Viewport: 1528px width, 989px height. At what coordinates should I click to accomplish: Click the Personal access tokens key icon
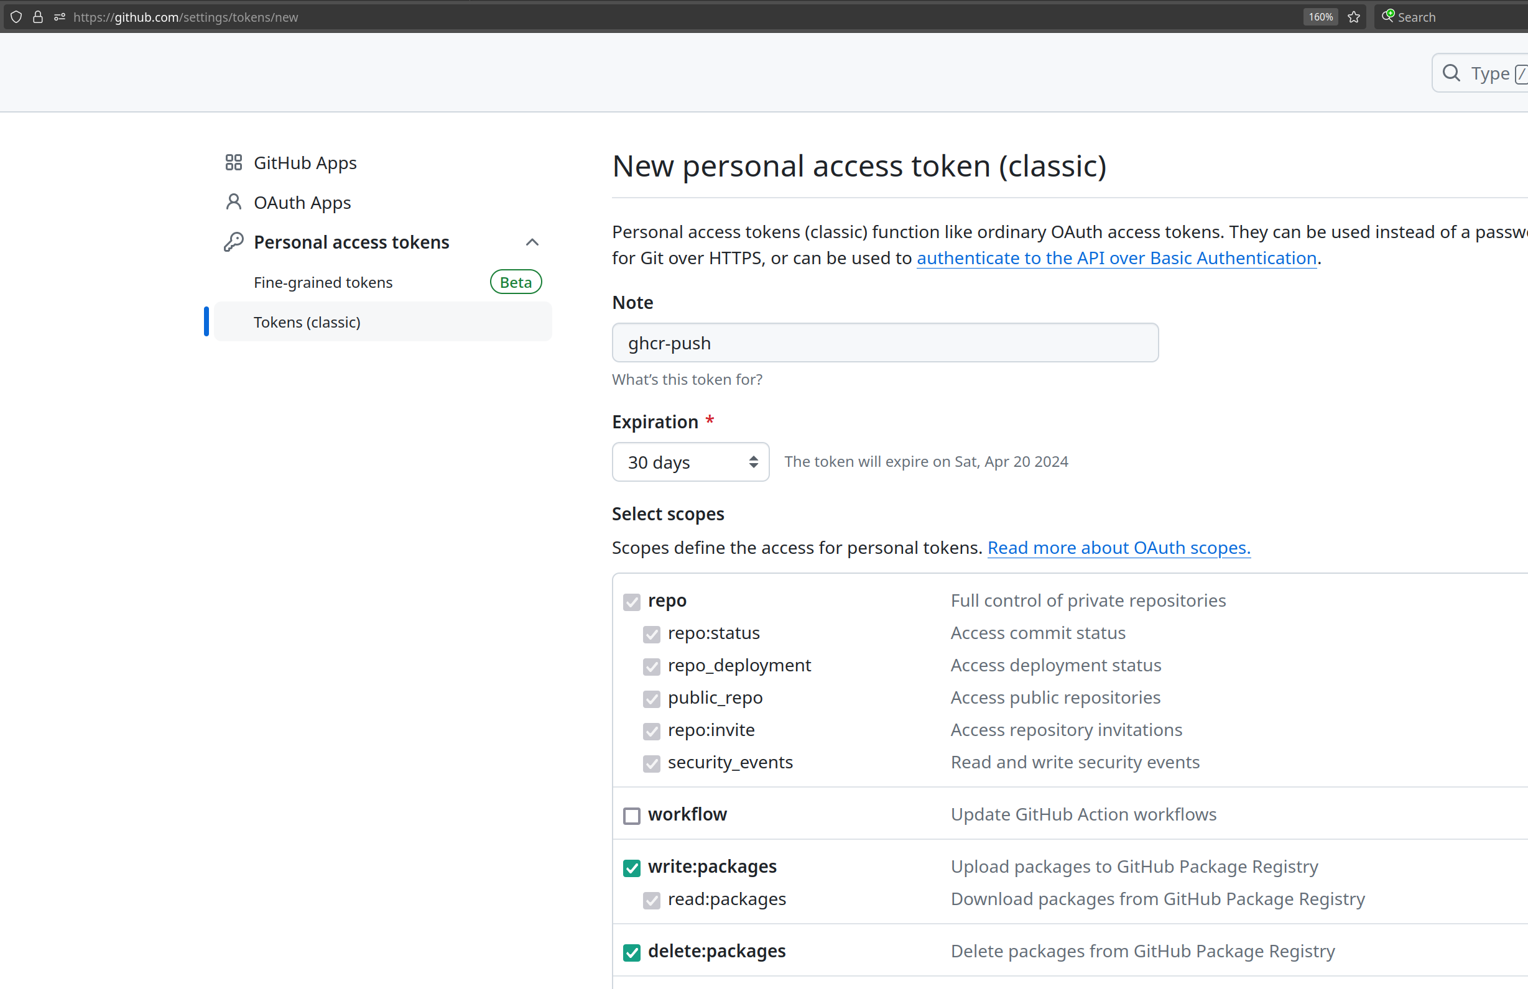tap(234, 242)
